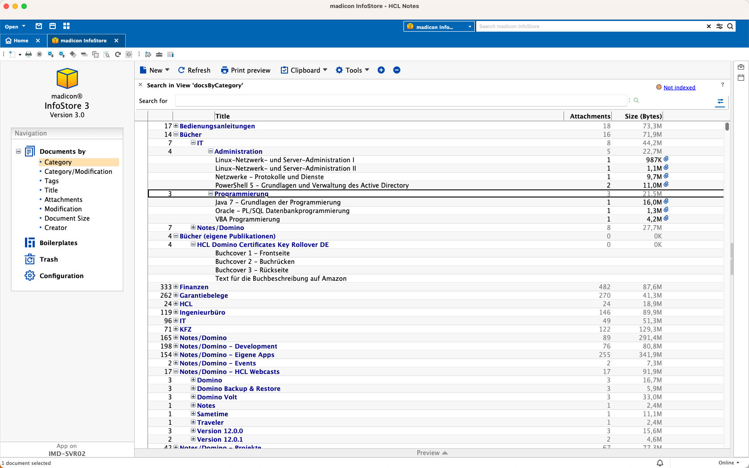This screenshot has width=749, height=468.
Task: Click the blue plus circle expand icon
Action: (x=381, y=70)
